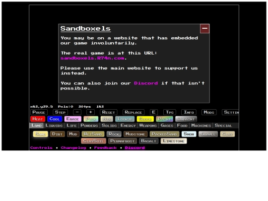This screenshot has height=201, width=268.
Task: Select the Gravel element
Action: [208, 134]
